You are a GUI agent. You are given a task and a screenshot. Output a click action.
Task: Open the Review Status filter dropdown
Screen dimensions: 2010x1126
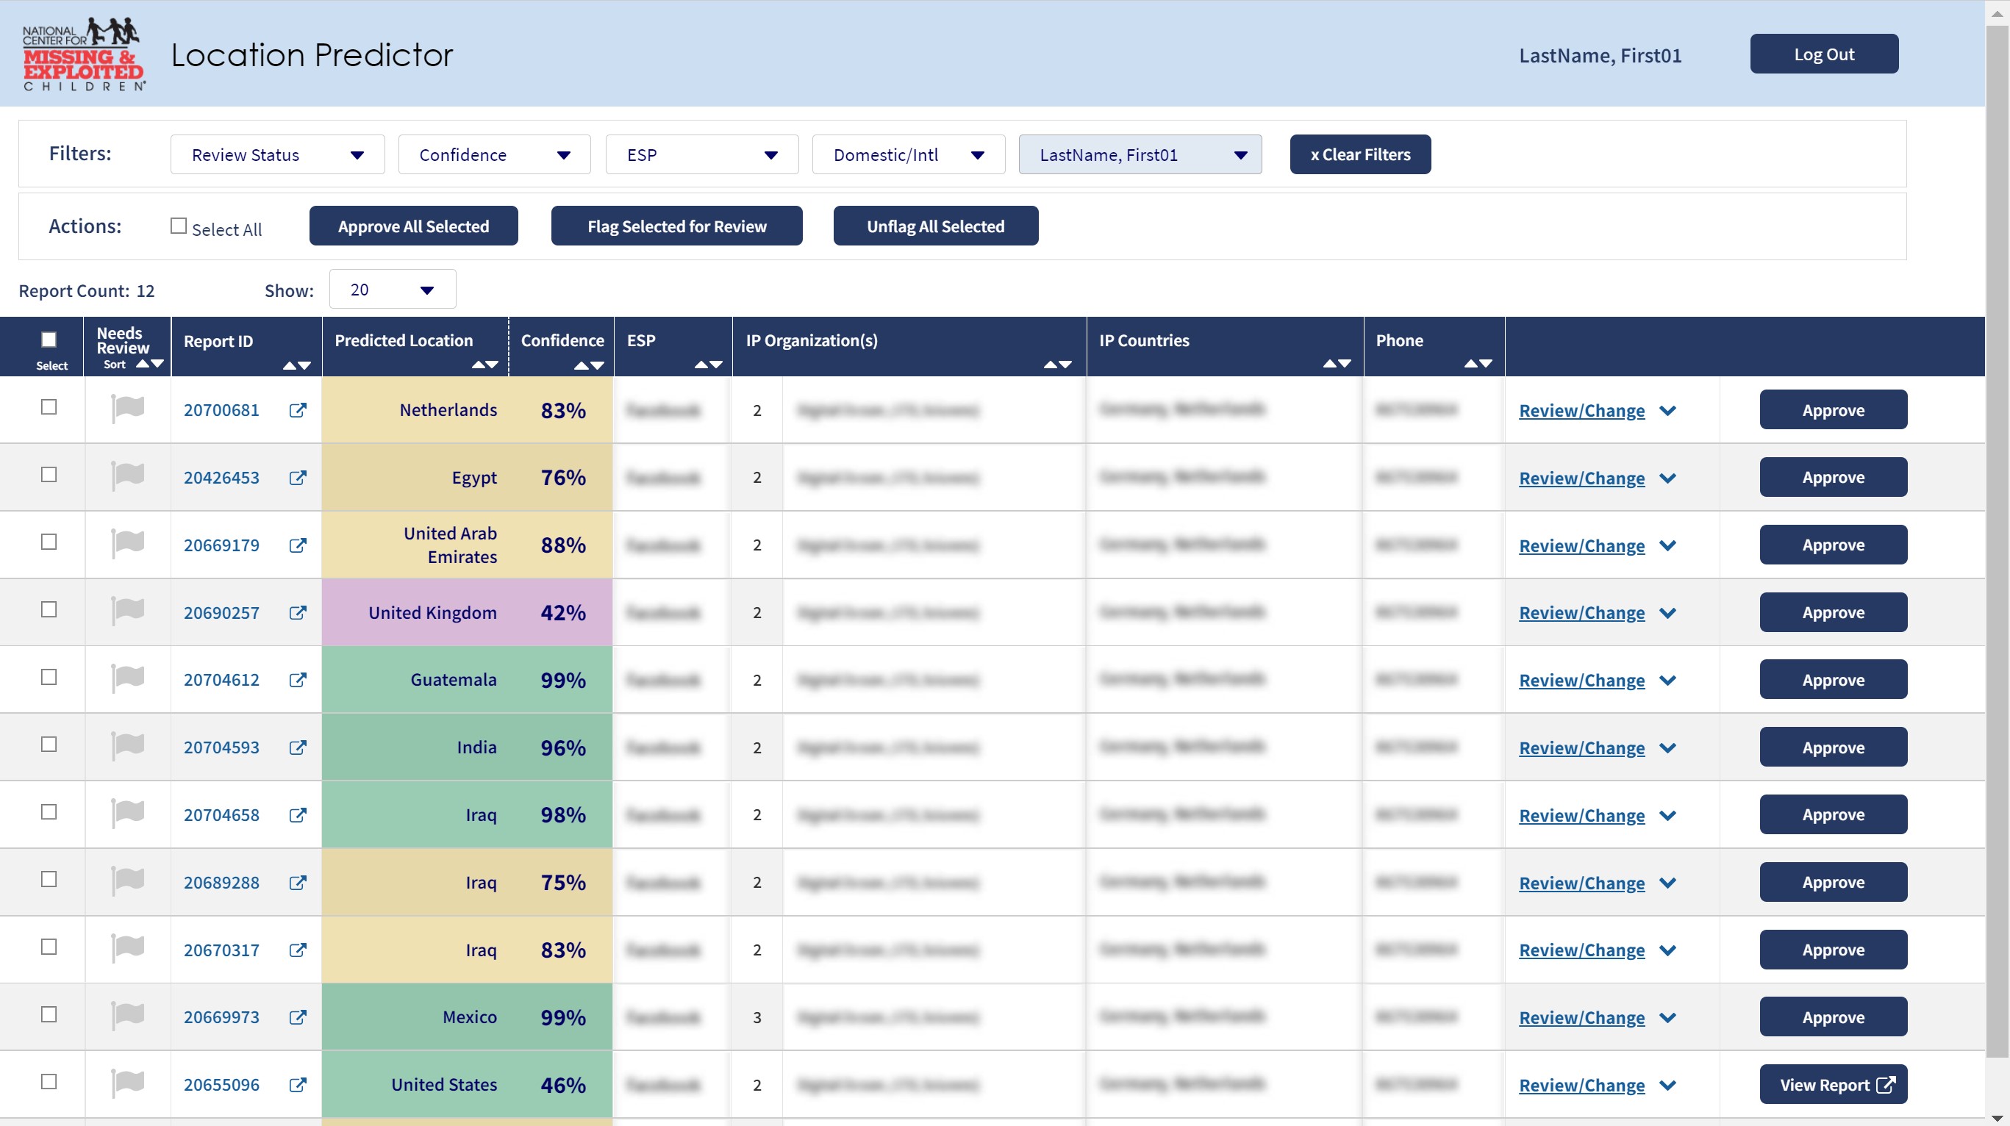(277, 154)
